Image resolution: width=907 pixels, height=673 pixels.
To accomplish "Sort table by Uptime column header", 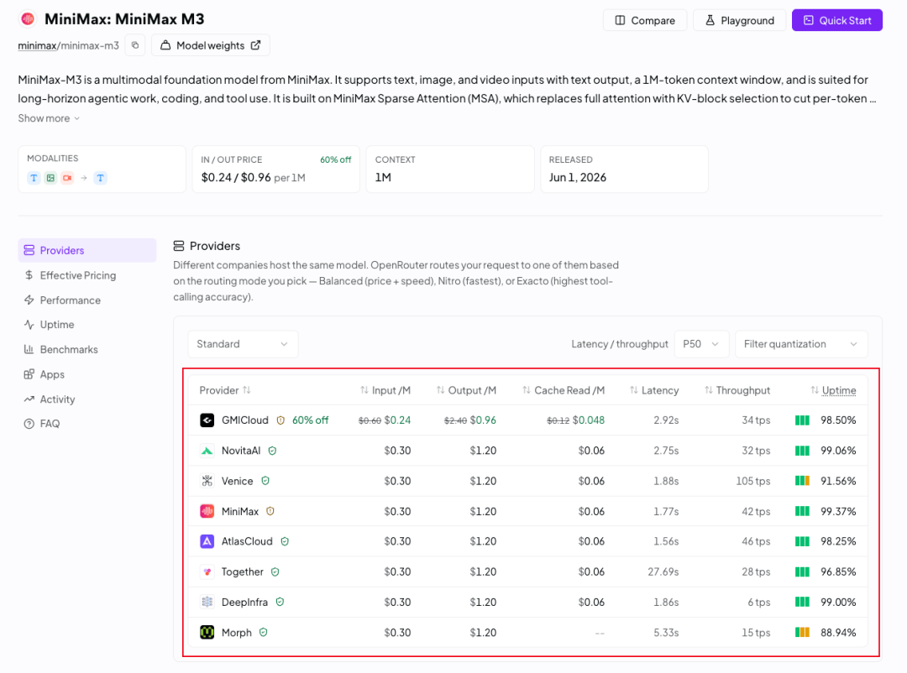I will tap(834, 390).
